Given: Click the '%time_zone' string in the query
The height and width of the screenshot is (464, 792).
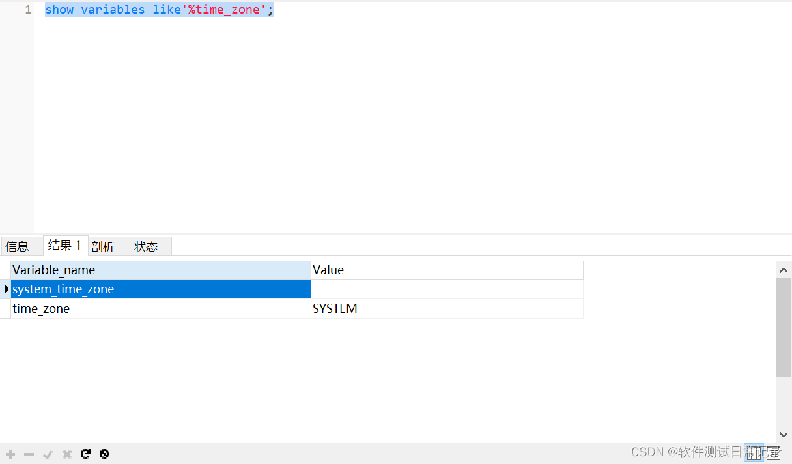Looking at the screenshot, I should click(x=224, y=10).
